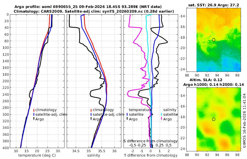Screen dimensions: 247x159
Task: Click magenta Argo salinity legend marker
Action: (x=161, y=119)
